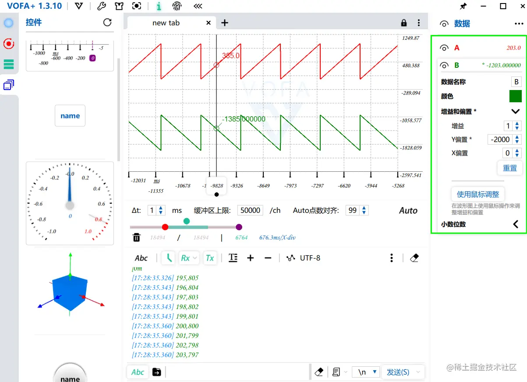Adjust the X偏置 stepper arrows
The width and height of the screenshot is (527, 382).
pyautogui.click(x=517, y=153)
